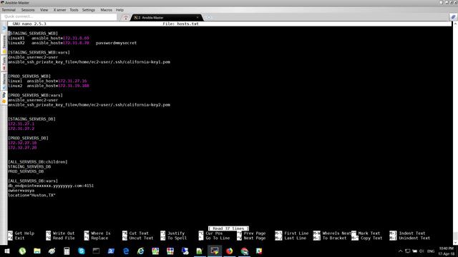Click the [PROD_SERVERS_WEB] header line
This screenshot has width=458, height=257.
(x=29, y=76)
